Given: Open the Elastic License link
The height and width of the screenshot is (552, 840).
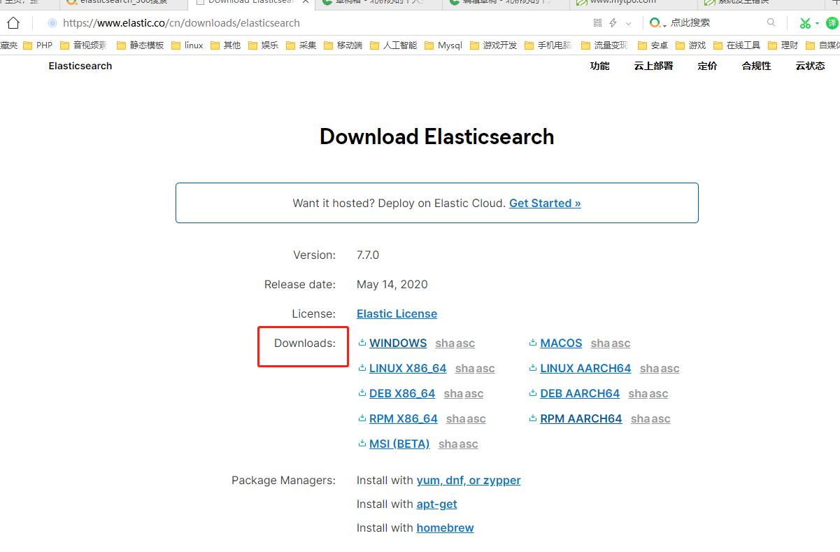Looking at the screenshot, I should coord(397,313).
